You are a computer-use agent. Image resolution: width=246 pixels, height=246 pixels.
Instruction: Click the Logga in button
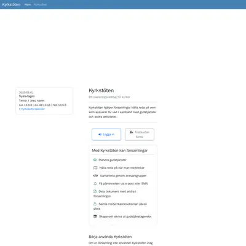point(106,135)
